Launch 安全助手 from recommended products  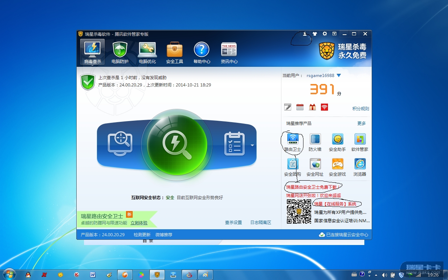click(337, 142)
